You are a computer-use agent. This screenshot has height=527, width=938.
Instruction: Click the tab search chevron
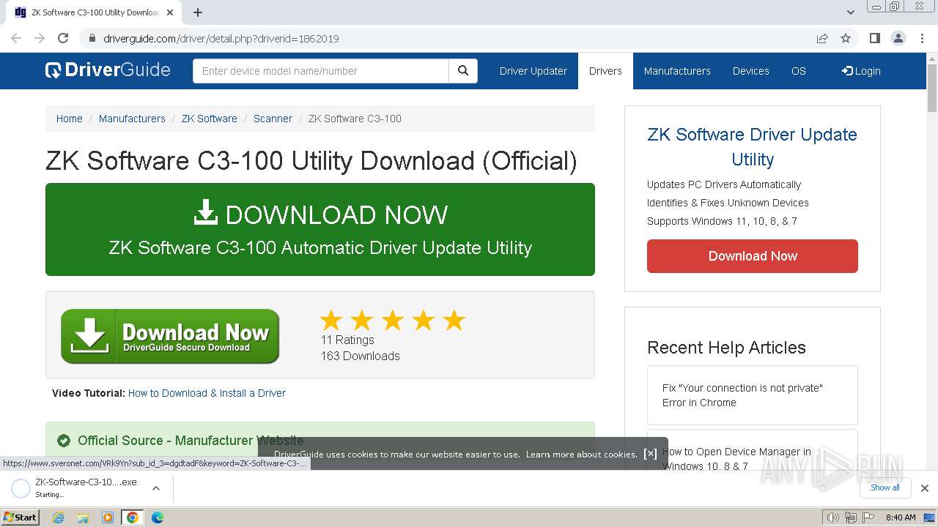pyautogui.click(x=851, y=12)
